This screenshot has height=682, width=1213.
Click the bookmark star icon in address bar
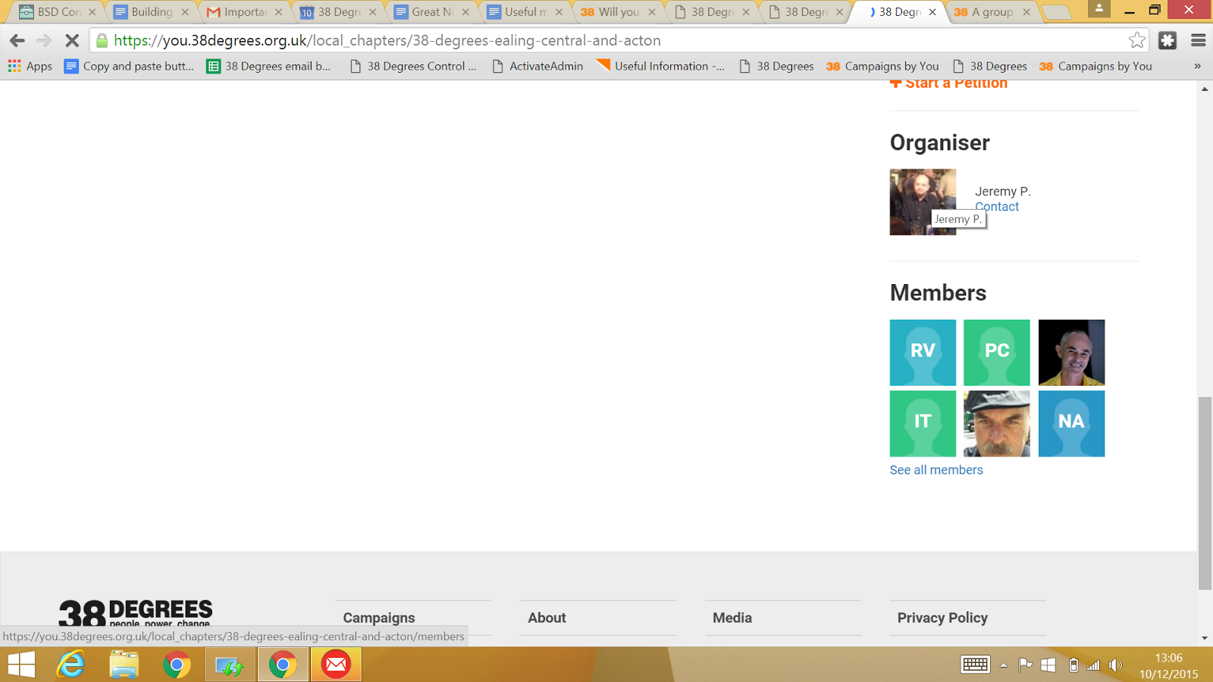point(1136,40)
